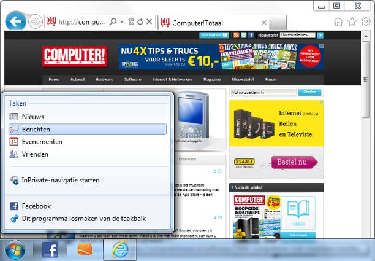Open the Tools gear menu
This screenshot has width=375, height=261.
coord(366,21)
